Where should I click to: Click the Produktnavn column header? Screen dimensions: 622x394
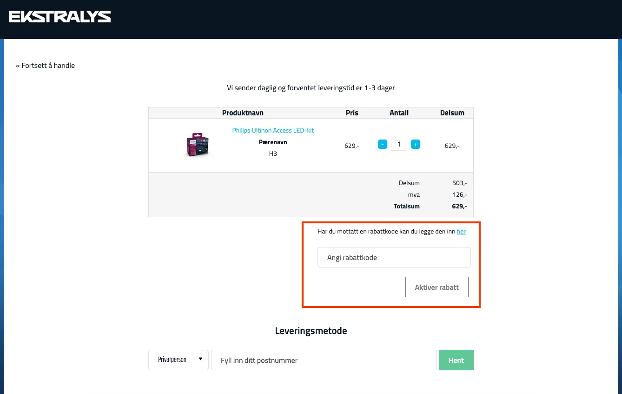tap(243, 113)
